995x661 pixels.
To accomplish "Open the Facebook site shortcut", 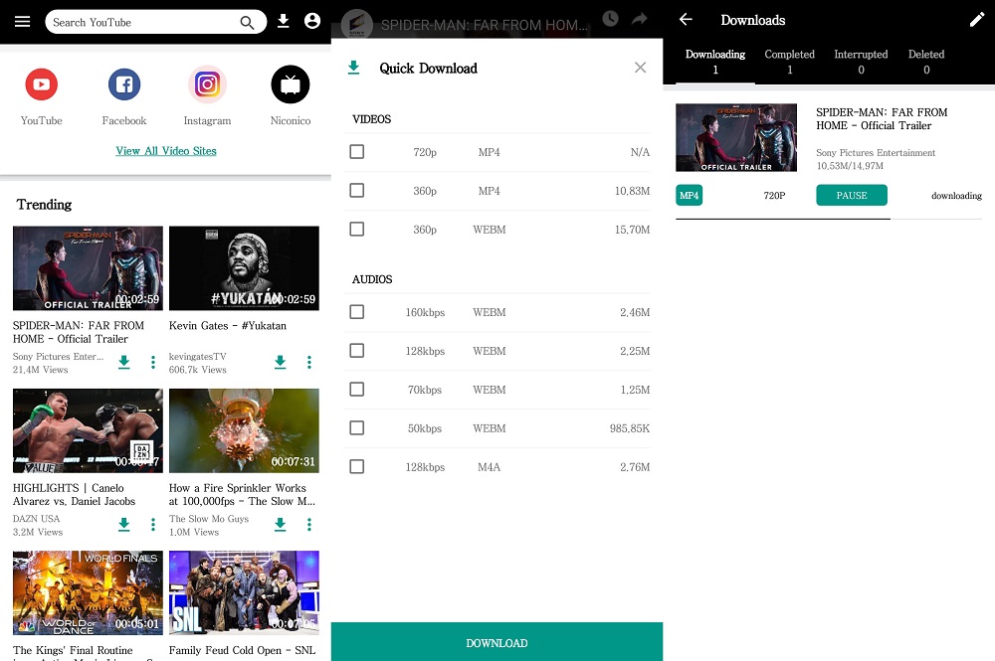I will 124,84.
